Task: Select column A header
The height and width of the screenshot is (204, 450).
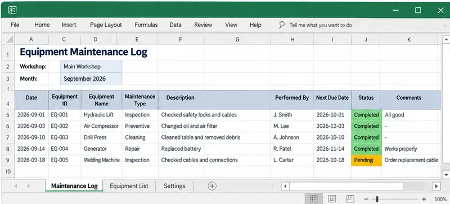Action: [x=31, y=39]
